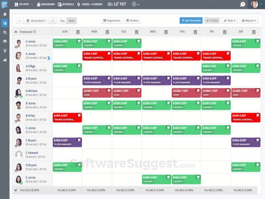Screen dimensions: 265x199
Task: Select C Bryant's purple Floor Manager Sunday shift
Action: tap(67, 142)
